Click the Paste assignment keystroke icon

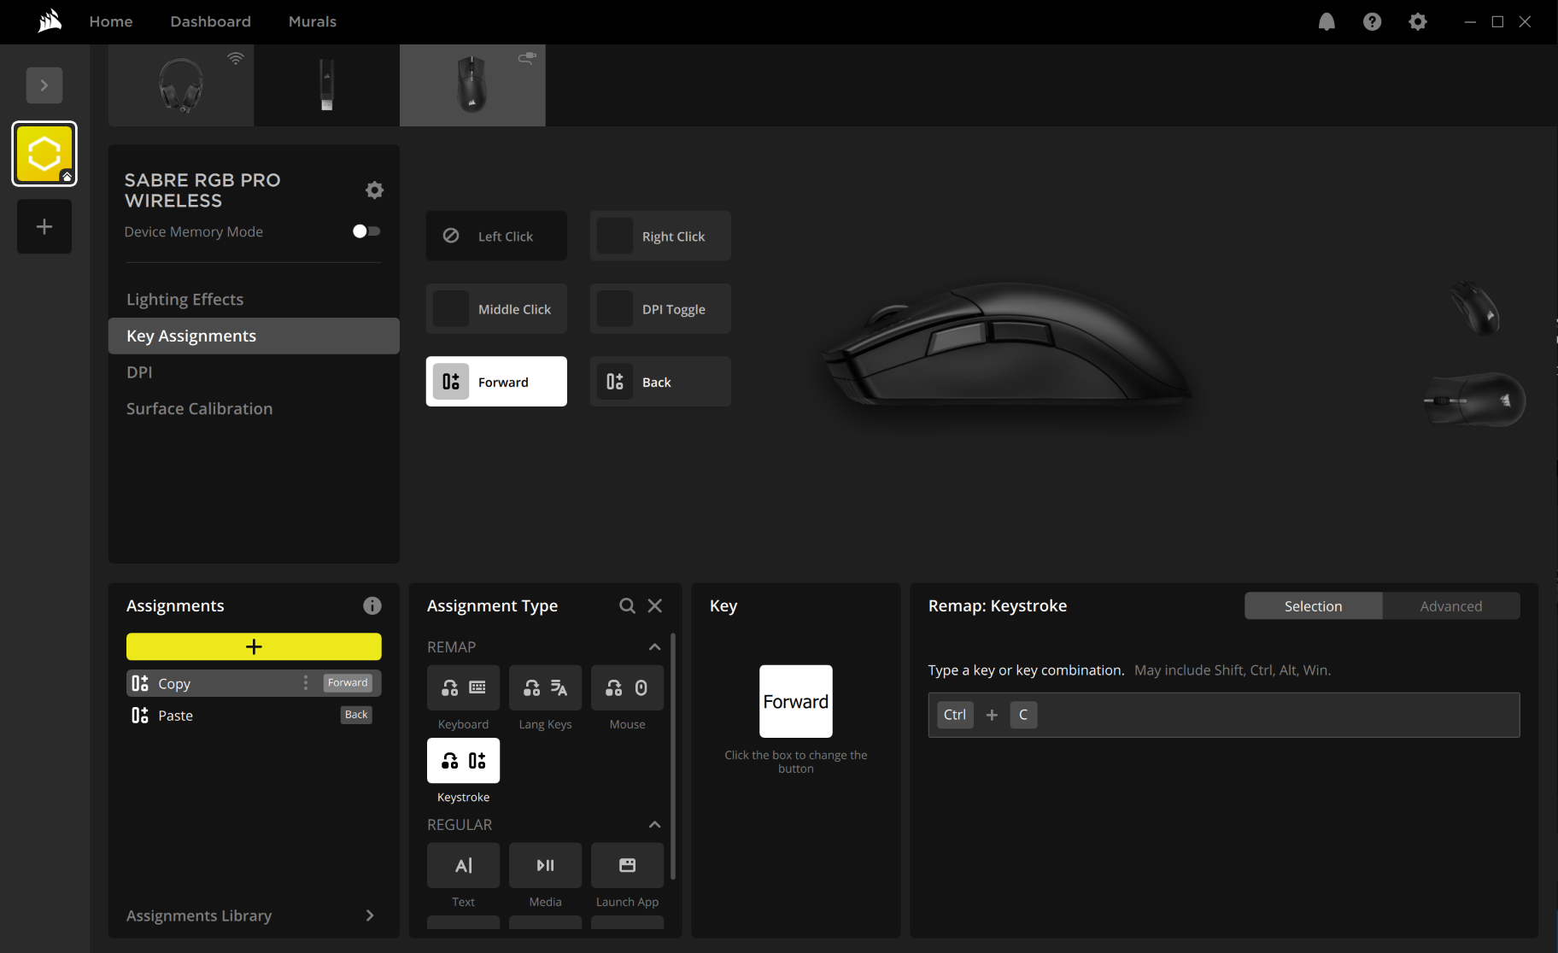(140, 715)
